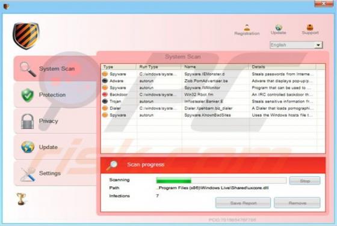Click the icon of Spyware.IMMonitor row
The image size is (337, 226).
tap(105, 88)
